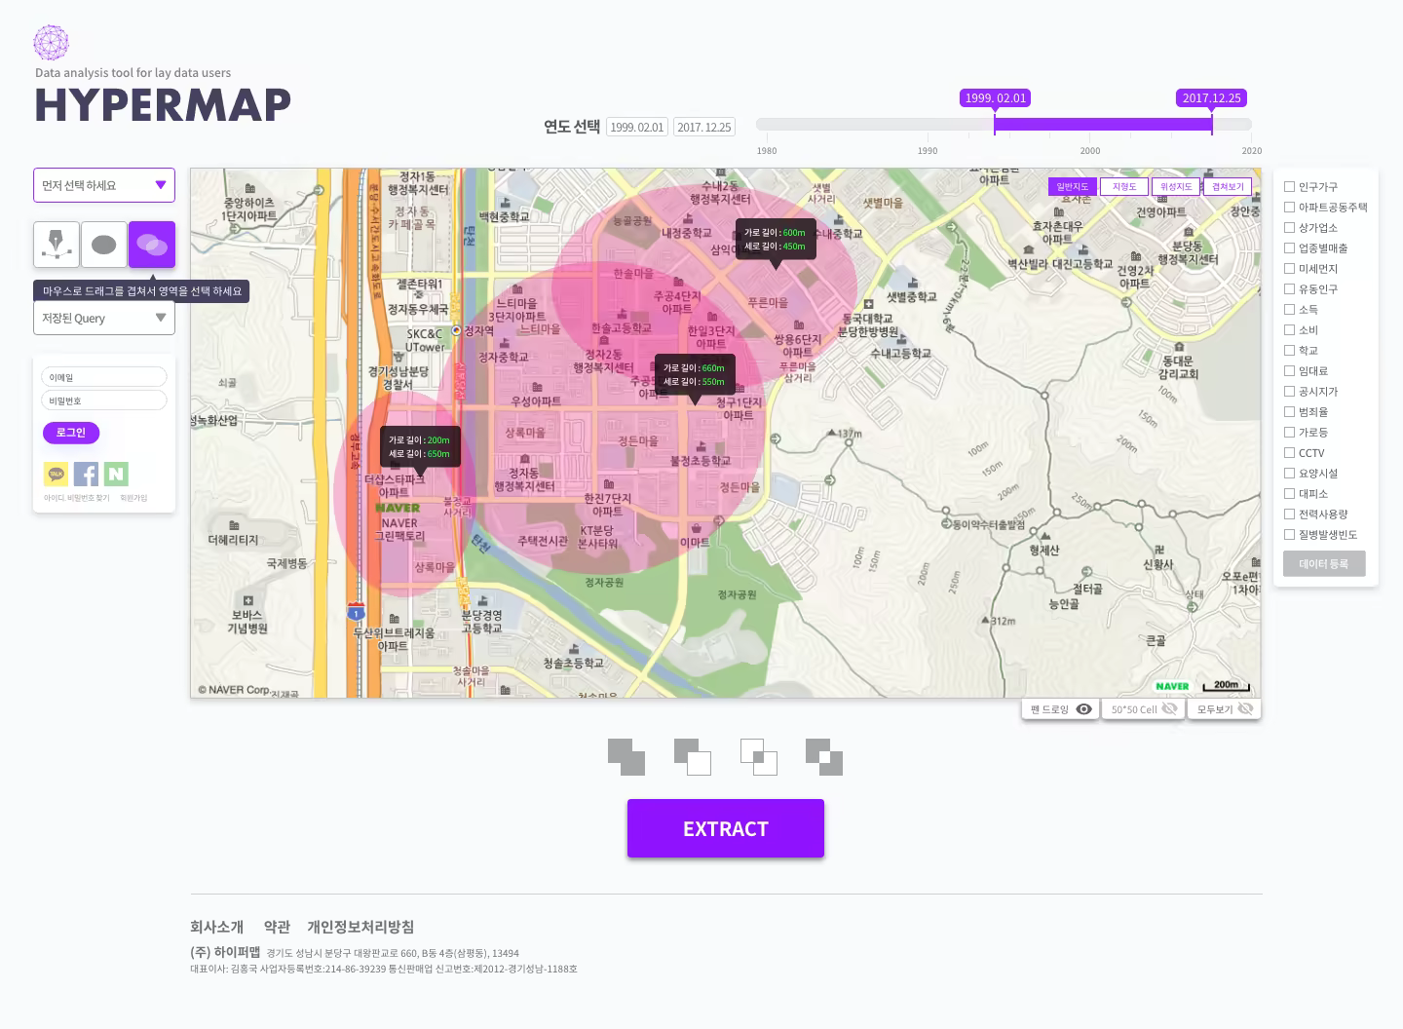This screenshot has height=1029, width=1403.
Task: Switch to the 위성지도 map view tab
Action: pyautogui.click(x=1175, y=185)
